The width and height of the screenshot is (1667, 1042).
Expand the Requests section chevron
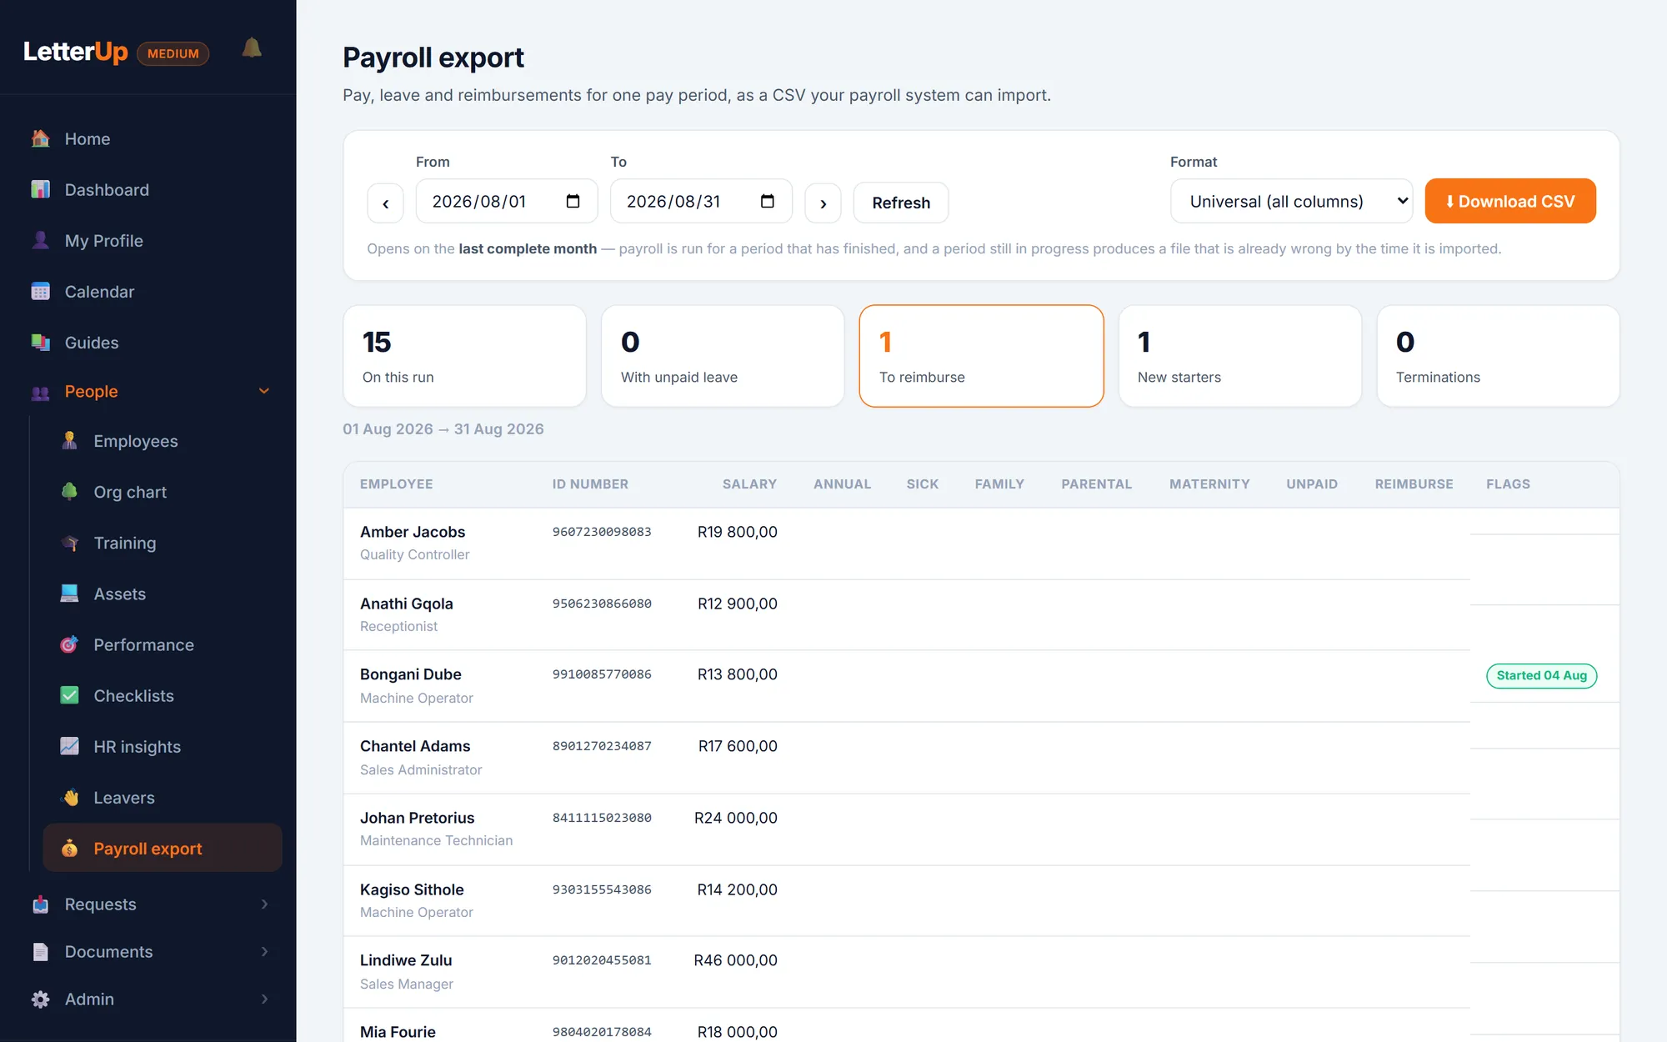(264, 904)
